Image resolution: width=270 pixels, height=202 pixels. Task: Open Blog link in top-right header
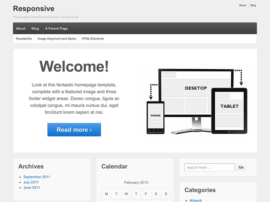[x=253, y=5]
